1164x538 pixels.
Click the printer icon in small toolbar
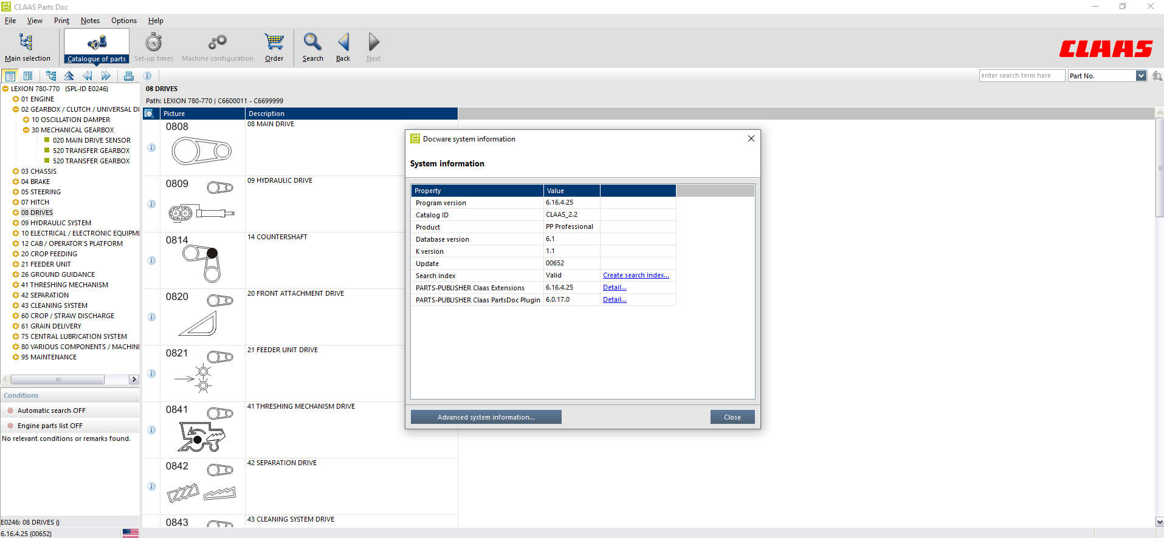129,76
